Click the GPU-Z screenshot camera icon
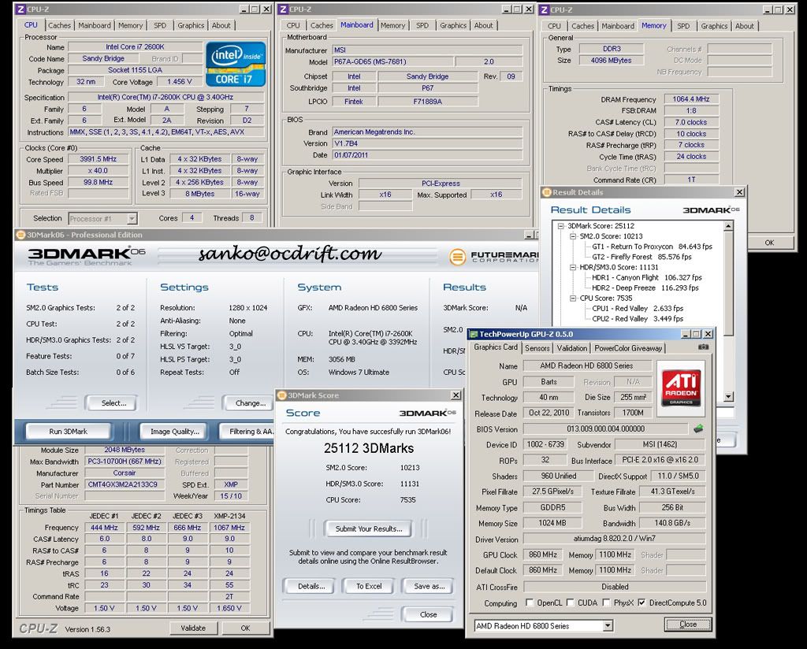Screen dimensions: 807x649 tap(703, 347)
